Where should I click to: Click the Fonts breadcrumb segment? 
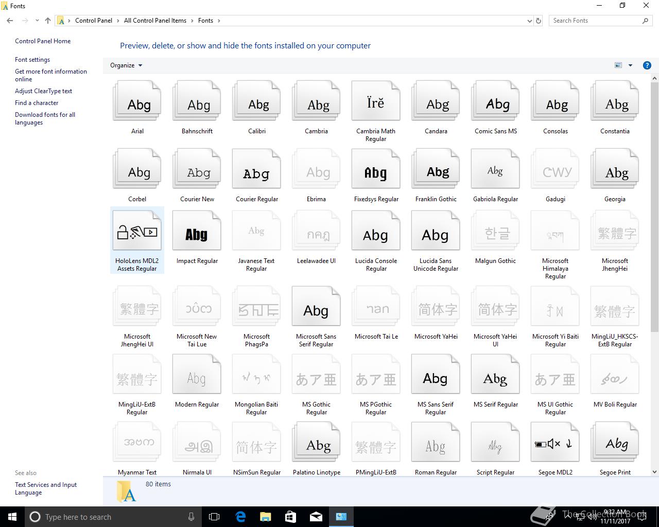coord(205,21)
